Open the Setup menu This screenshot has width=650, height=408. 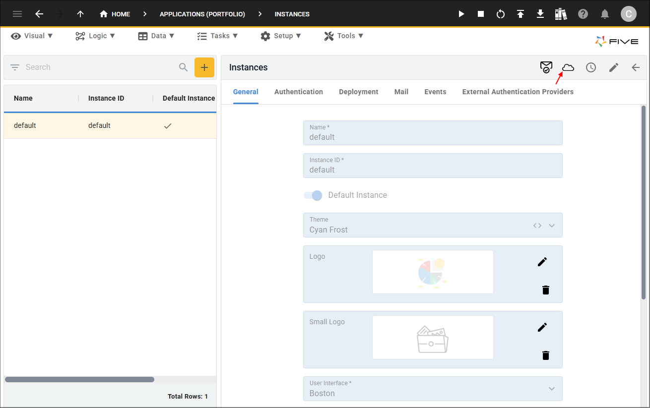coord(281,36)
